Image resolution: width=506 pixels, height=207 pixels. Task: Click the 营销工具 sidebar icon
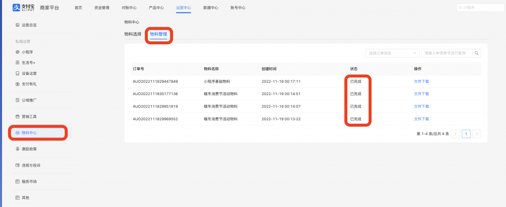click(x=17, y=116)
